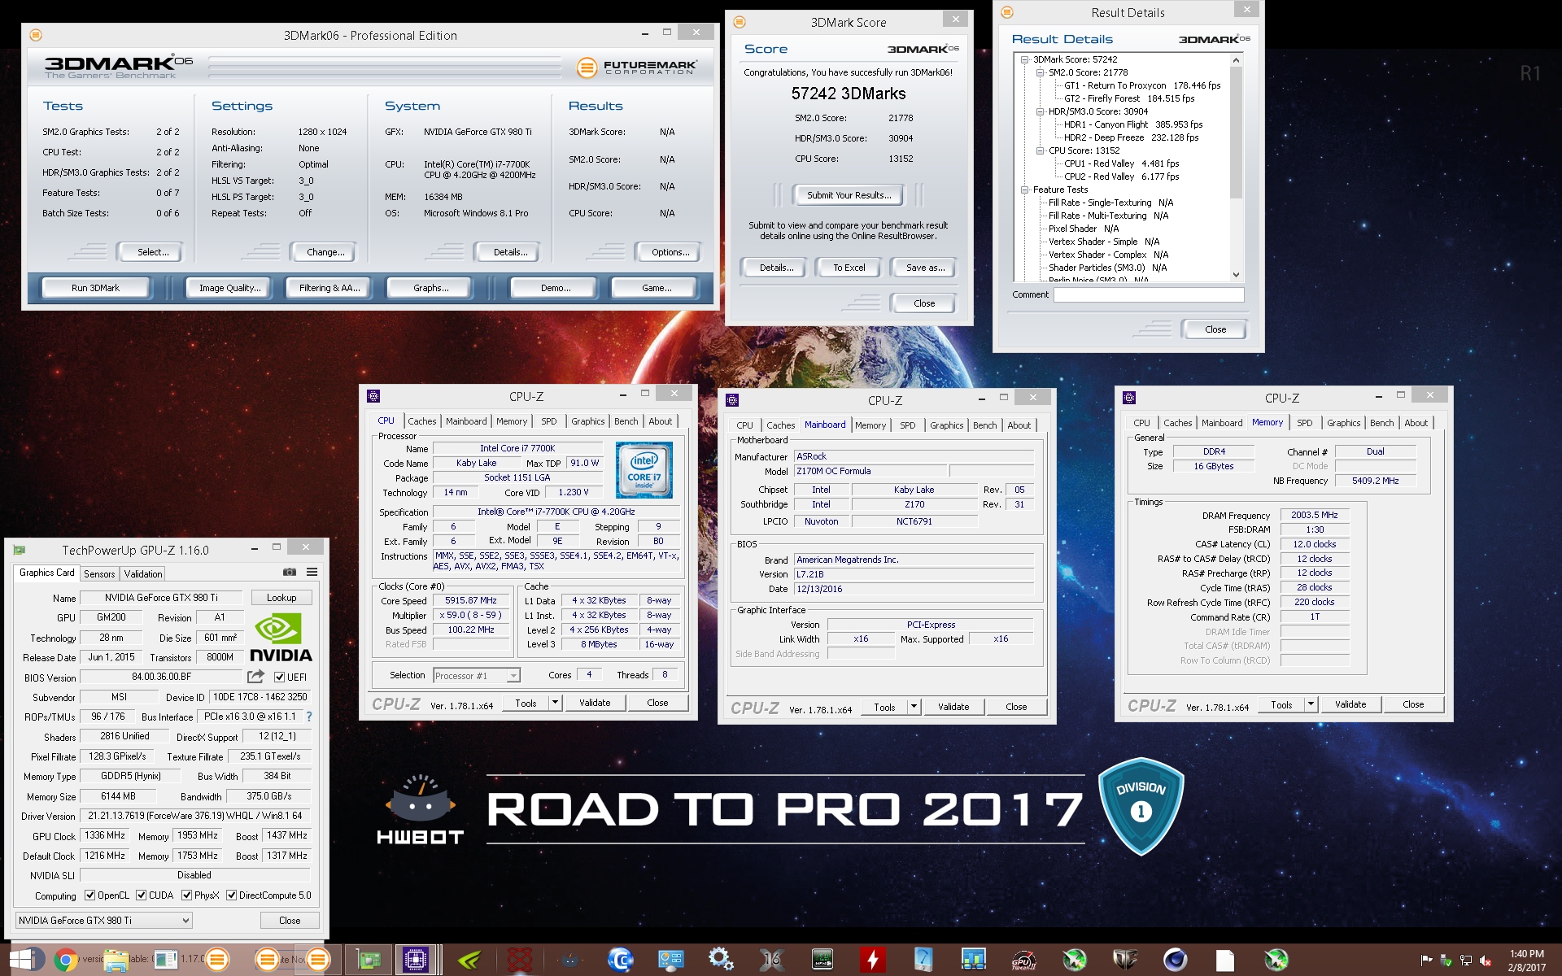
Task: Open the GeForce GTX 980 Ti GPU dropdown
Action: pos(104,921)
